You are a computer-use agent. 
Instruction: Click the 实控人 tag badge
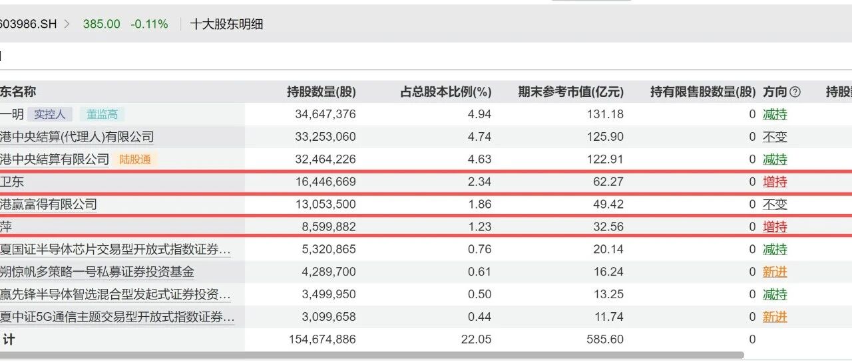pos(50,114)
